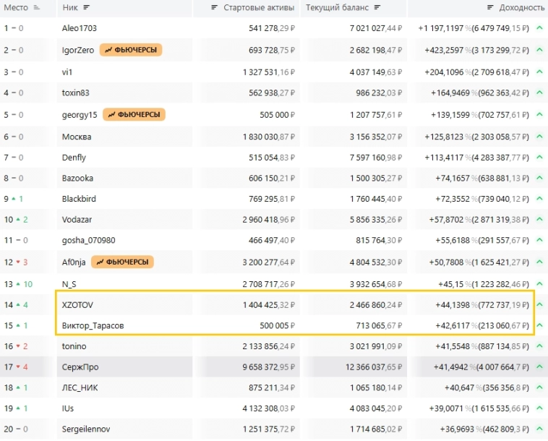This screenshot has height=441, width=548.
Task: Click sort icon right of Текущий баланс
Action: point(377,7)
